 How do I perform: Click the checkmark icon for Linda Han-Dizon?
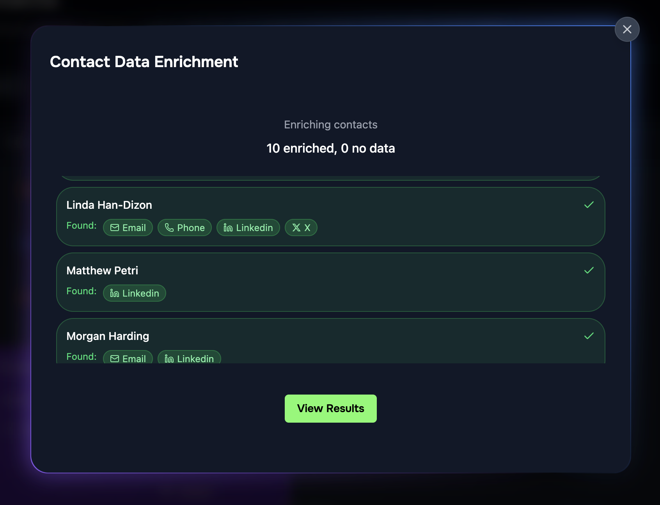(x=589, y=205)
